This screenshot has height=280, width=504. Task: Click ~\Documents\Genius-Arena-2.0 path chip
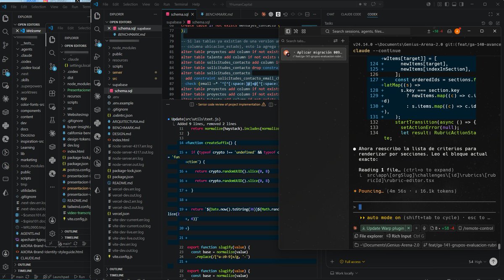(x=387, y=245)
